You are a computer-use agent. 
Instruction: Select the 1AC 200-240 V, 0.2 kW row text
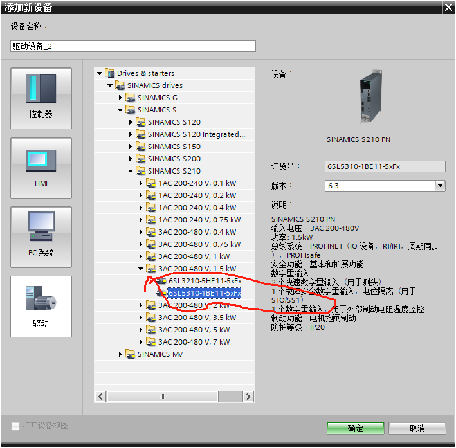(197, 195)
